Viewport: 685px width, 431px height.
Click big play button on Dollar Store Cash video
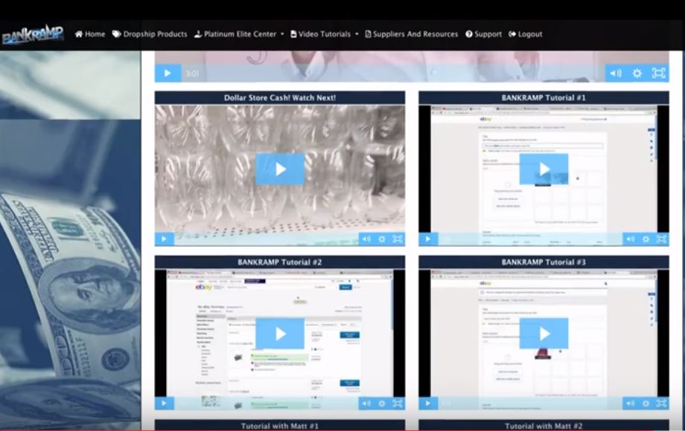click(x=280, y=169)
